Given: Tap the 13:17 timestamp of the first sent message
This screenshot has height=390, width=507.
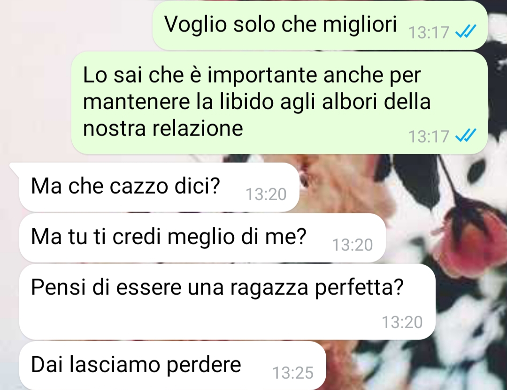Looking at the screenshot, I should (x=429, y=32).
